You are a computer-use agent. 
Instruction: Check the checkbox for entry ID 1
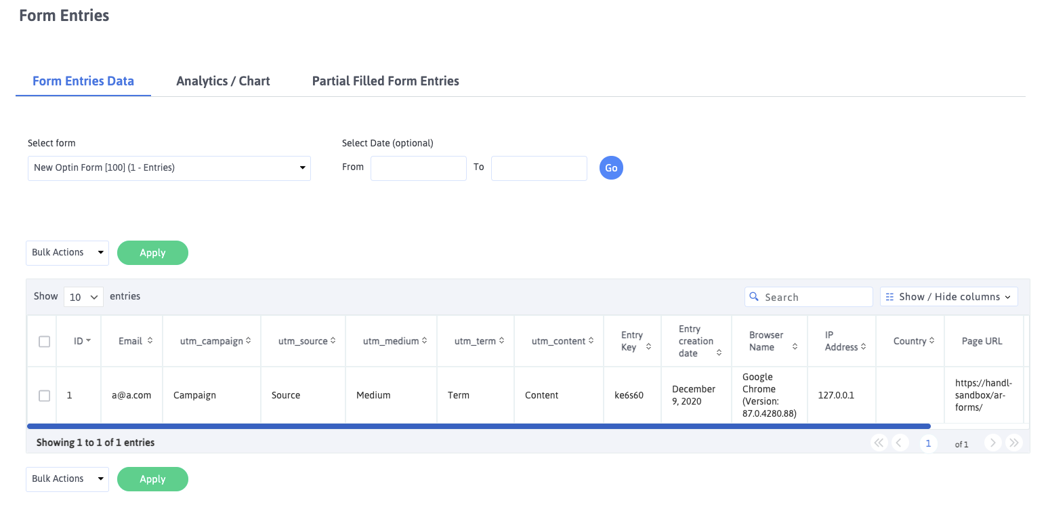45,396
